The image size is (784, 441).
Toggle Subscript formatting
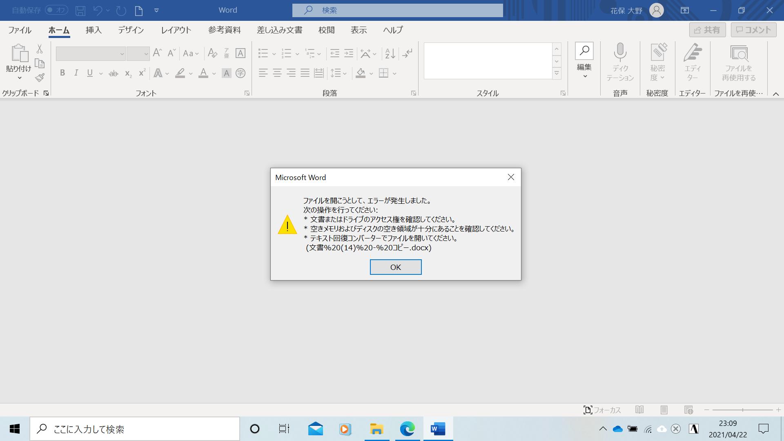coord(128,73)
